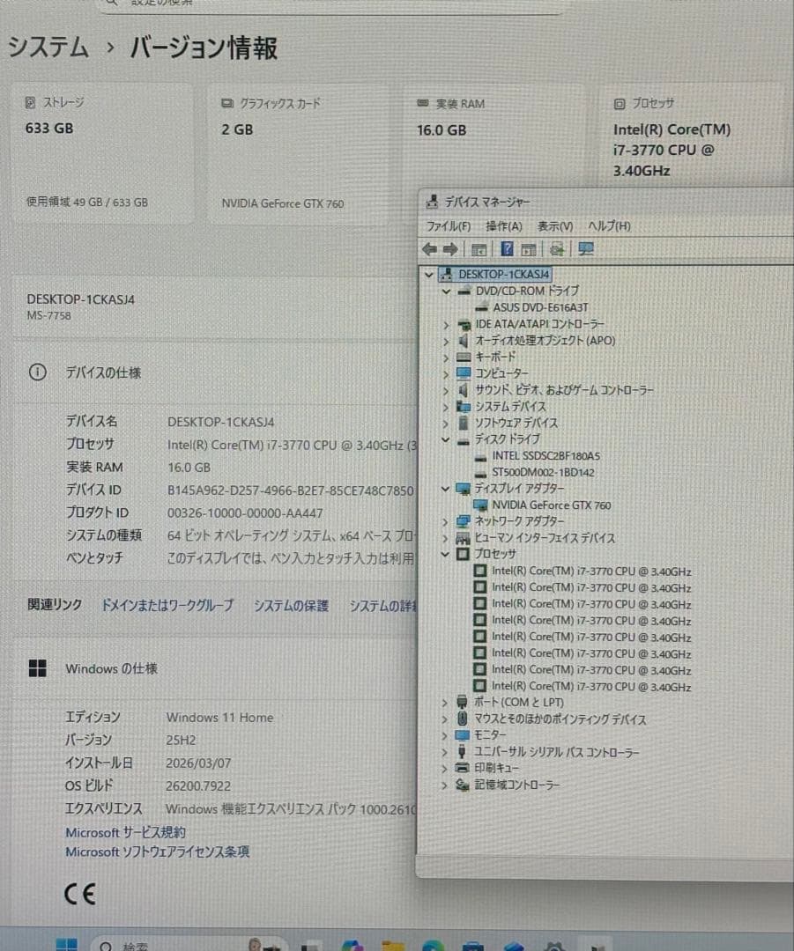The image size is (794, 951).
Task: Click the speaker icon of オーディオ処理オブジェクト (APO)
Action: click(464, 340)
